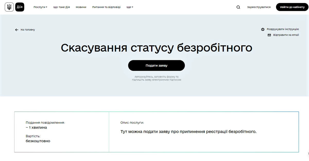The width and height of the screenshot is (309, 161).
Task: Click the Подати заяву button
Action: point(157,66)
